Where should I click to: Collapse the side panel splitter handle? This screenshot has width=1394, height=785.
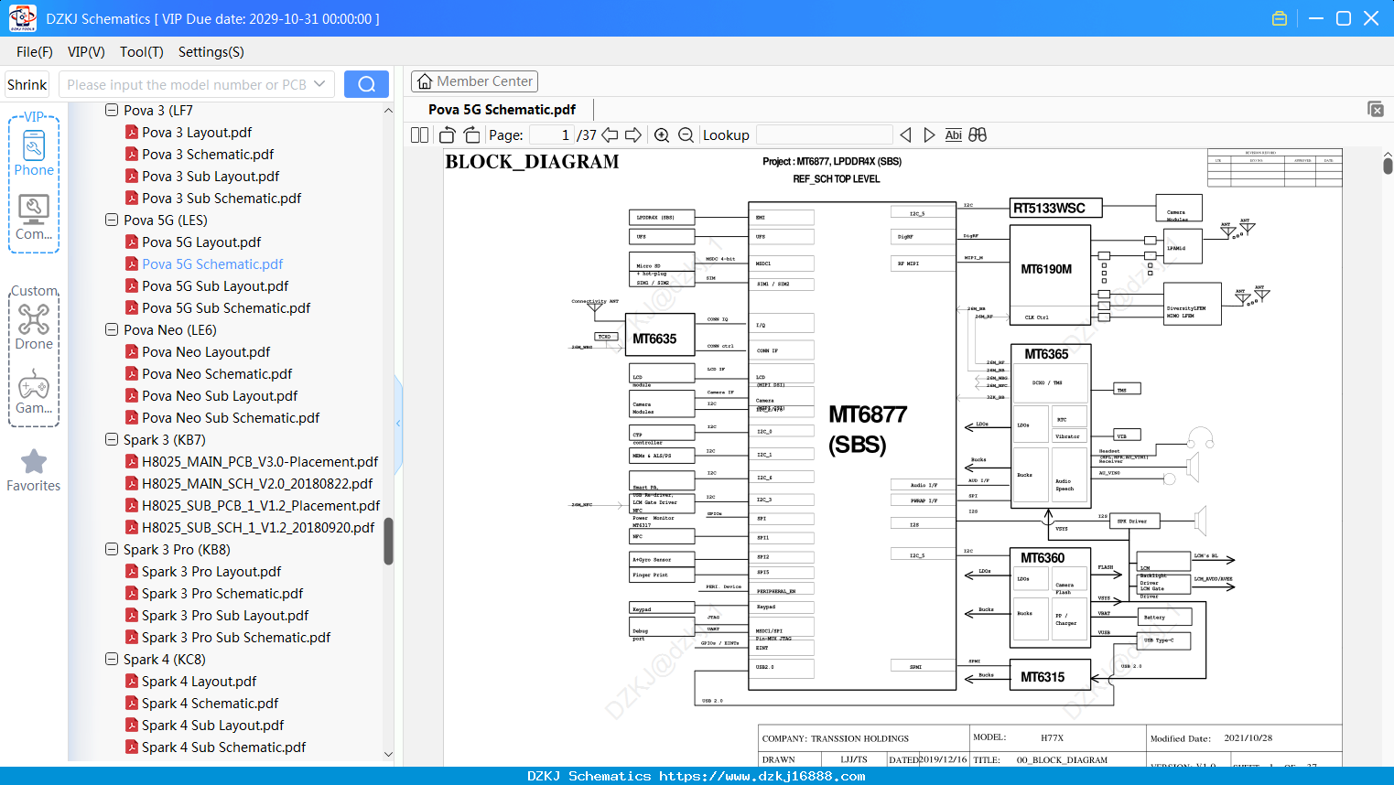(398, 423)
